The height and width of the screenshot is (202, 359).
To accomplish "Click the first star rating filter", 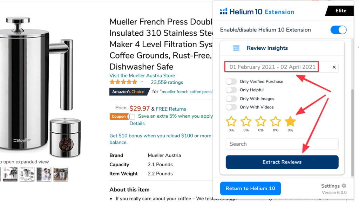I will coord(231,122).
